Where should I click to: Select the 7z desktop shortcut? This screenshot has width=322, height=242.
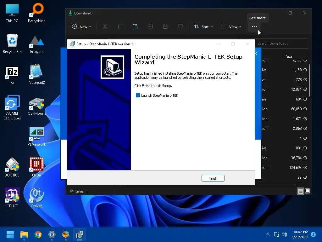(12, 75)
